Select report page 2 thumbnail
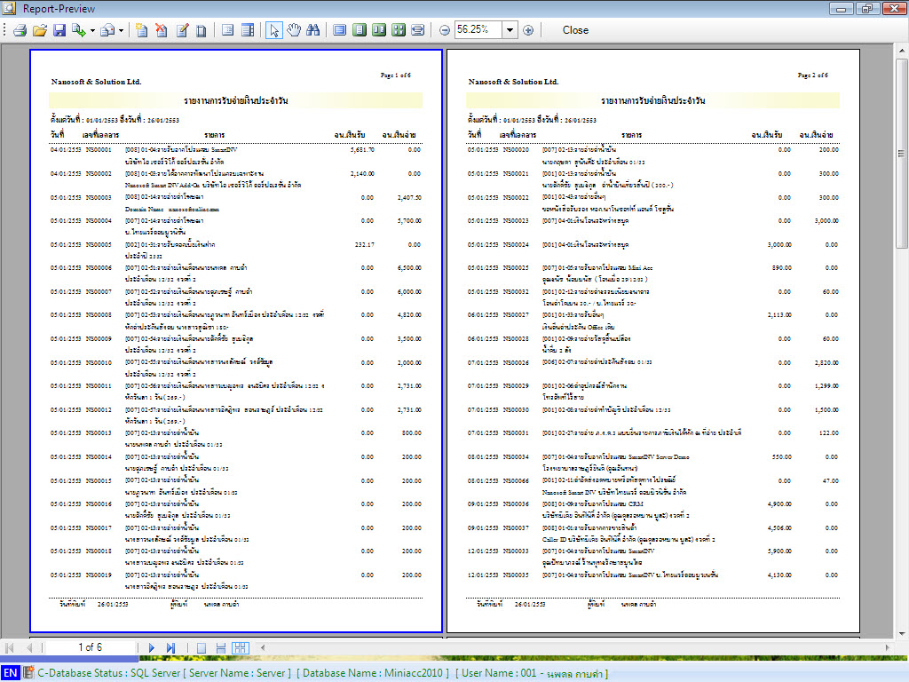Screen dimensions: 909x682 coord(653,341)
